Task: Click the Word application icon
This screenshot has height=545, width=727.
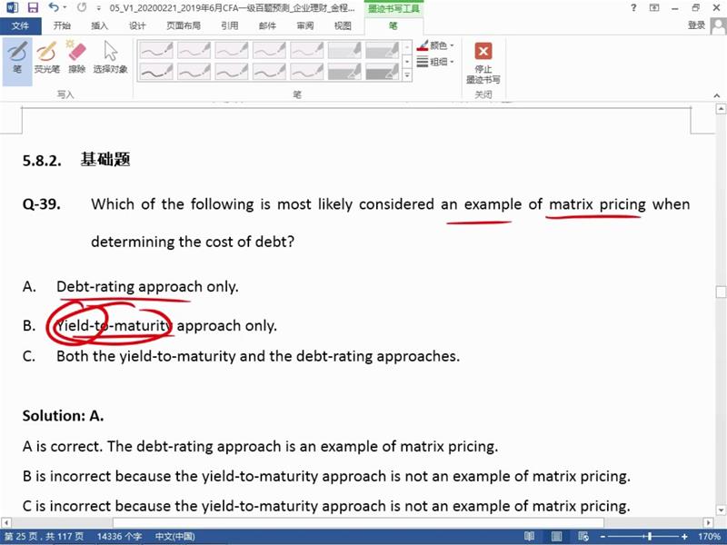Action: click(x=12, y=7)
